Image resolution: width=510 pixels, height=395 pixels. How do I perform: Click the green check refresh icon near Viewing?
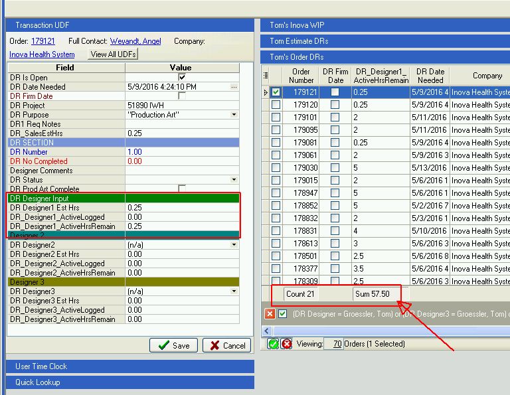coord(273,344)
